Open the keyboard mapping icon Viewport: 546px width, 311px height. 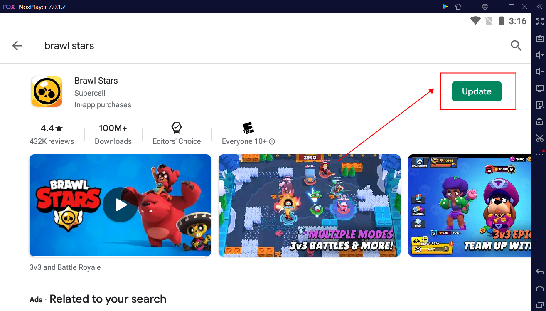[539, 38]
